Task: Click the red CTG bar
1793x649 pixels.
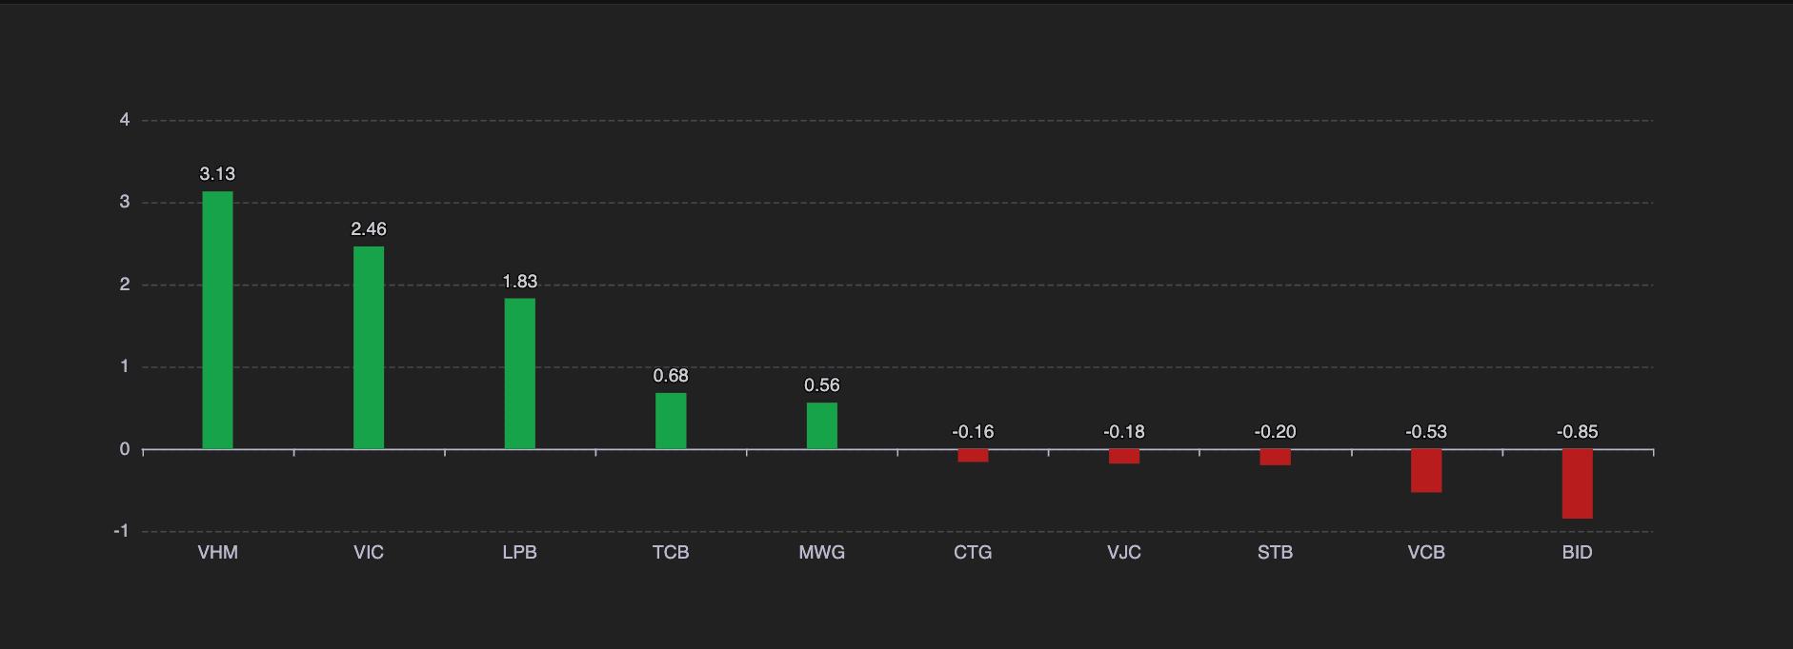Action: pos(973,456)
